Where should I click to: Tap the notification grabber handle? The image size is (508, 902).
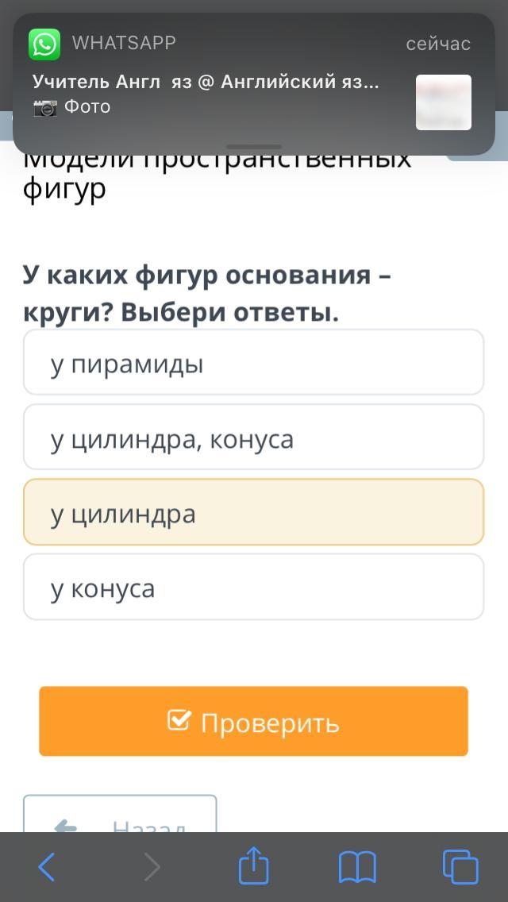pyautogui.click(x=254, y=147)
